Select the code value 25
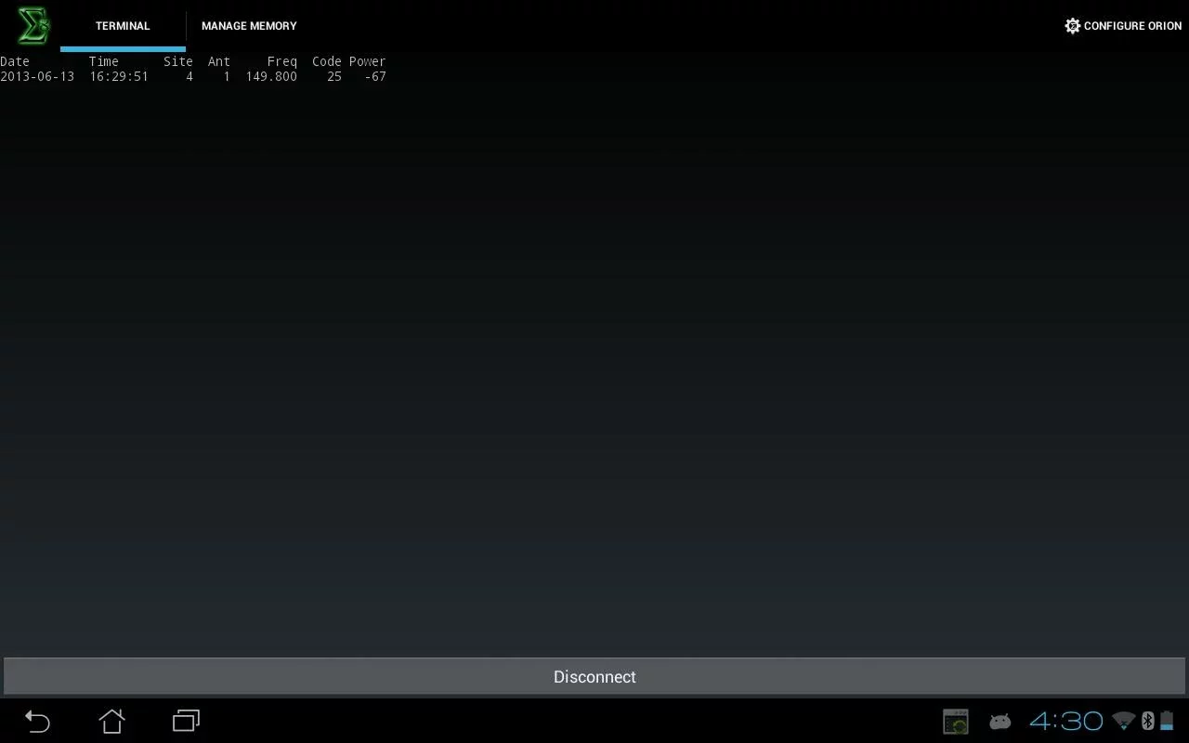Viewport: 1189px width, 743px height. [x=334, y=76]
